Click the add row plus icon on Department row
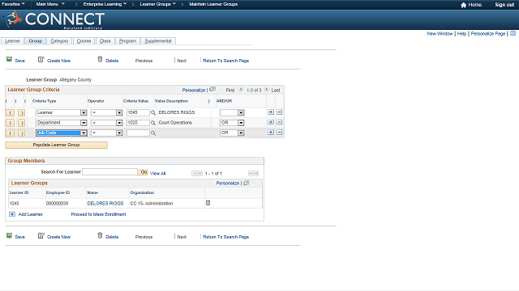Viewport: 519px width, 291px height. pyautogui.click(x=271, y=122)
